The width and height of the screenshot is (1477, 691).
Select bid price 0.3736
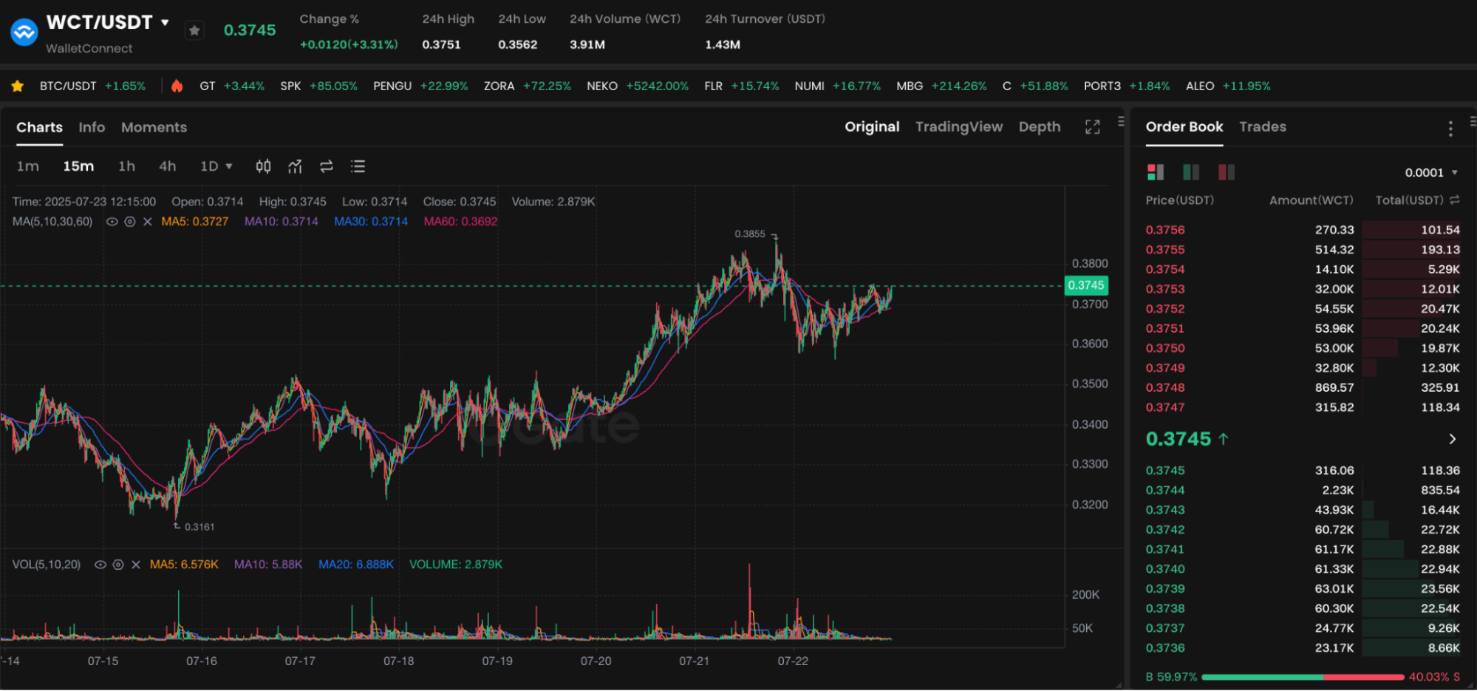tap(1165, 648)
